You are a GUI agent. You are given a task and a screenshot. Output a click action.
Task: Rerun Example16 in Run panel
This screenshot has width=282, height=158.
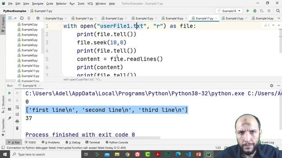(x=10, y=93)
